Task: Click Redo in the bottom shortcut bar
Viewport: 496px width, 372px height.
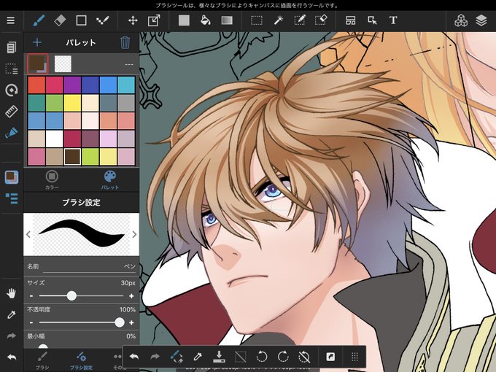Action: coord(155,357)
